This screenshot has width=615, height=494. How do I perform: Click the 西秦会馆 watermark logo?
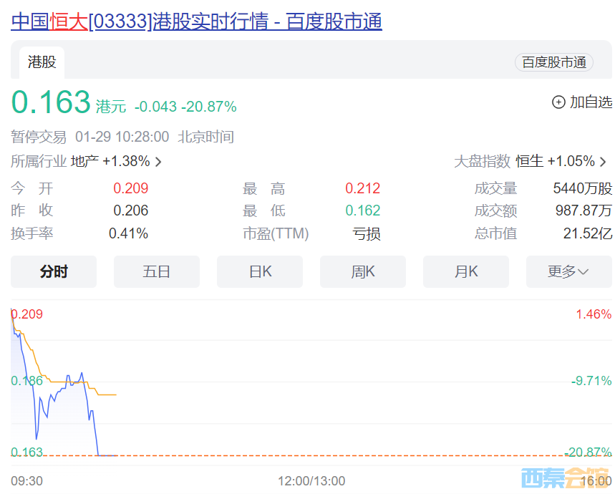click(x=565, y=478)
